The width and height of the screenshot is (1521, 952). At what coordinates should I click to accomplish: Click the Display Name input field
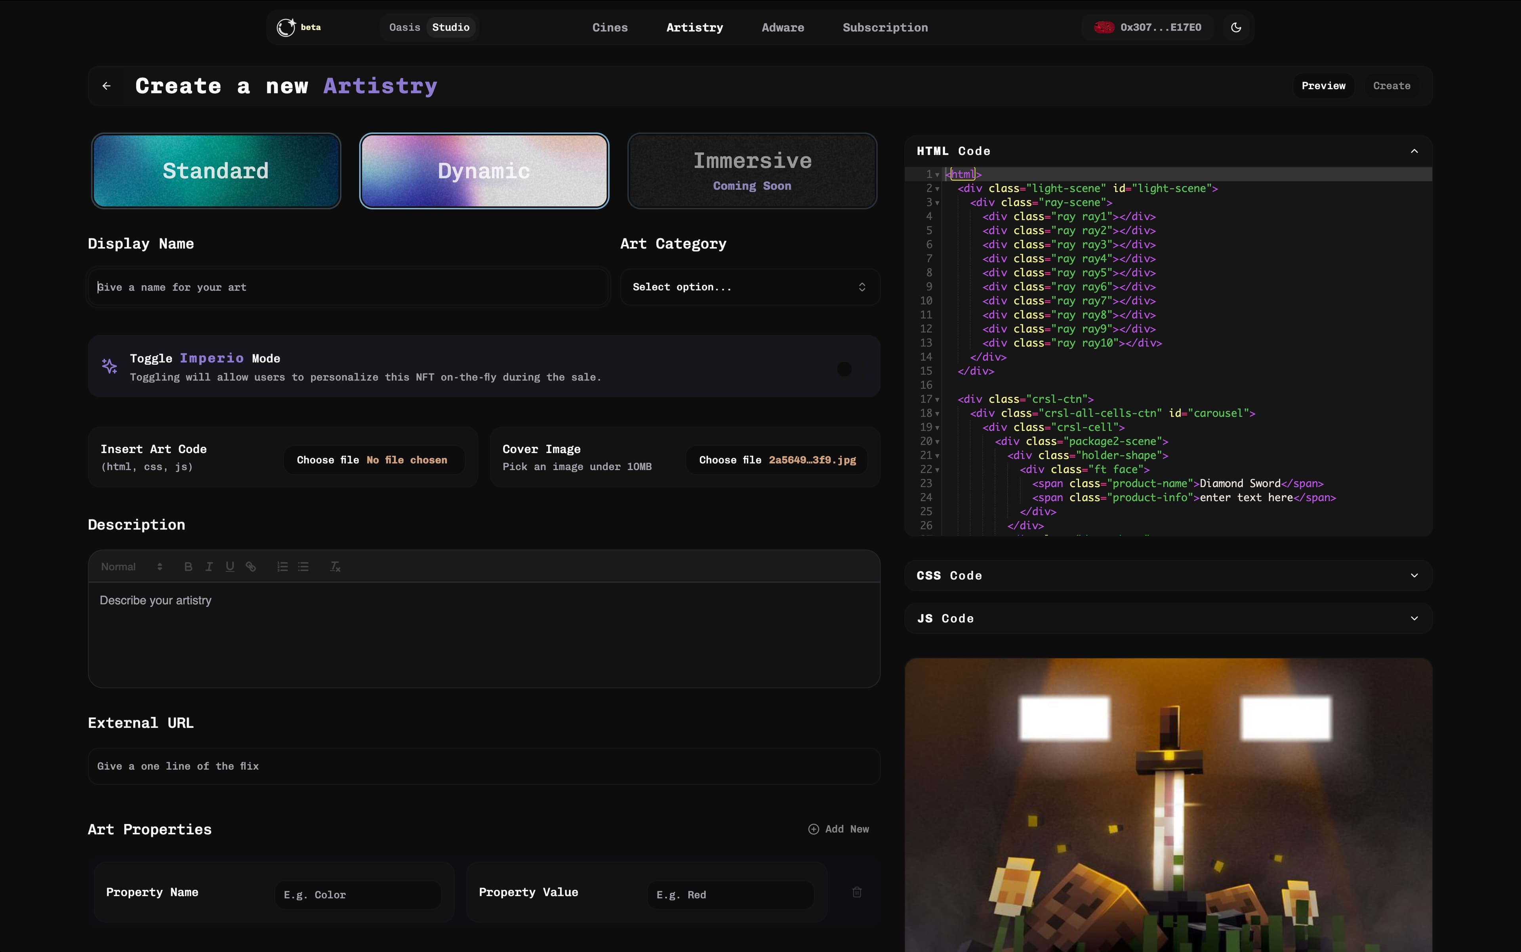(348, 287)
